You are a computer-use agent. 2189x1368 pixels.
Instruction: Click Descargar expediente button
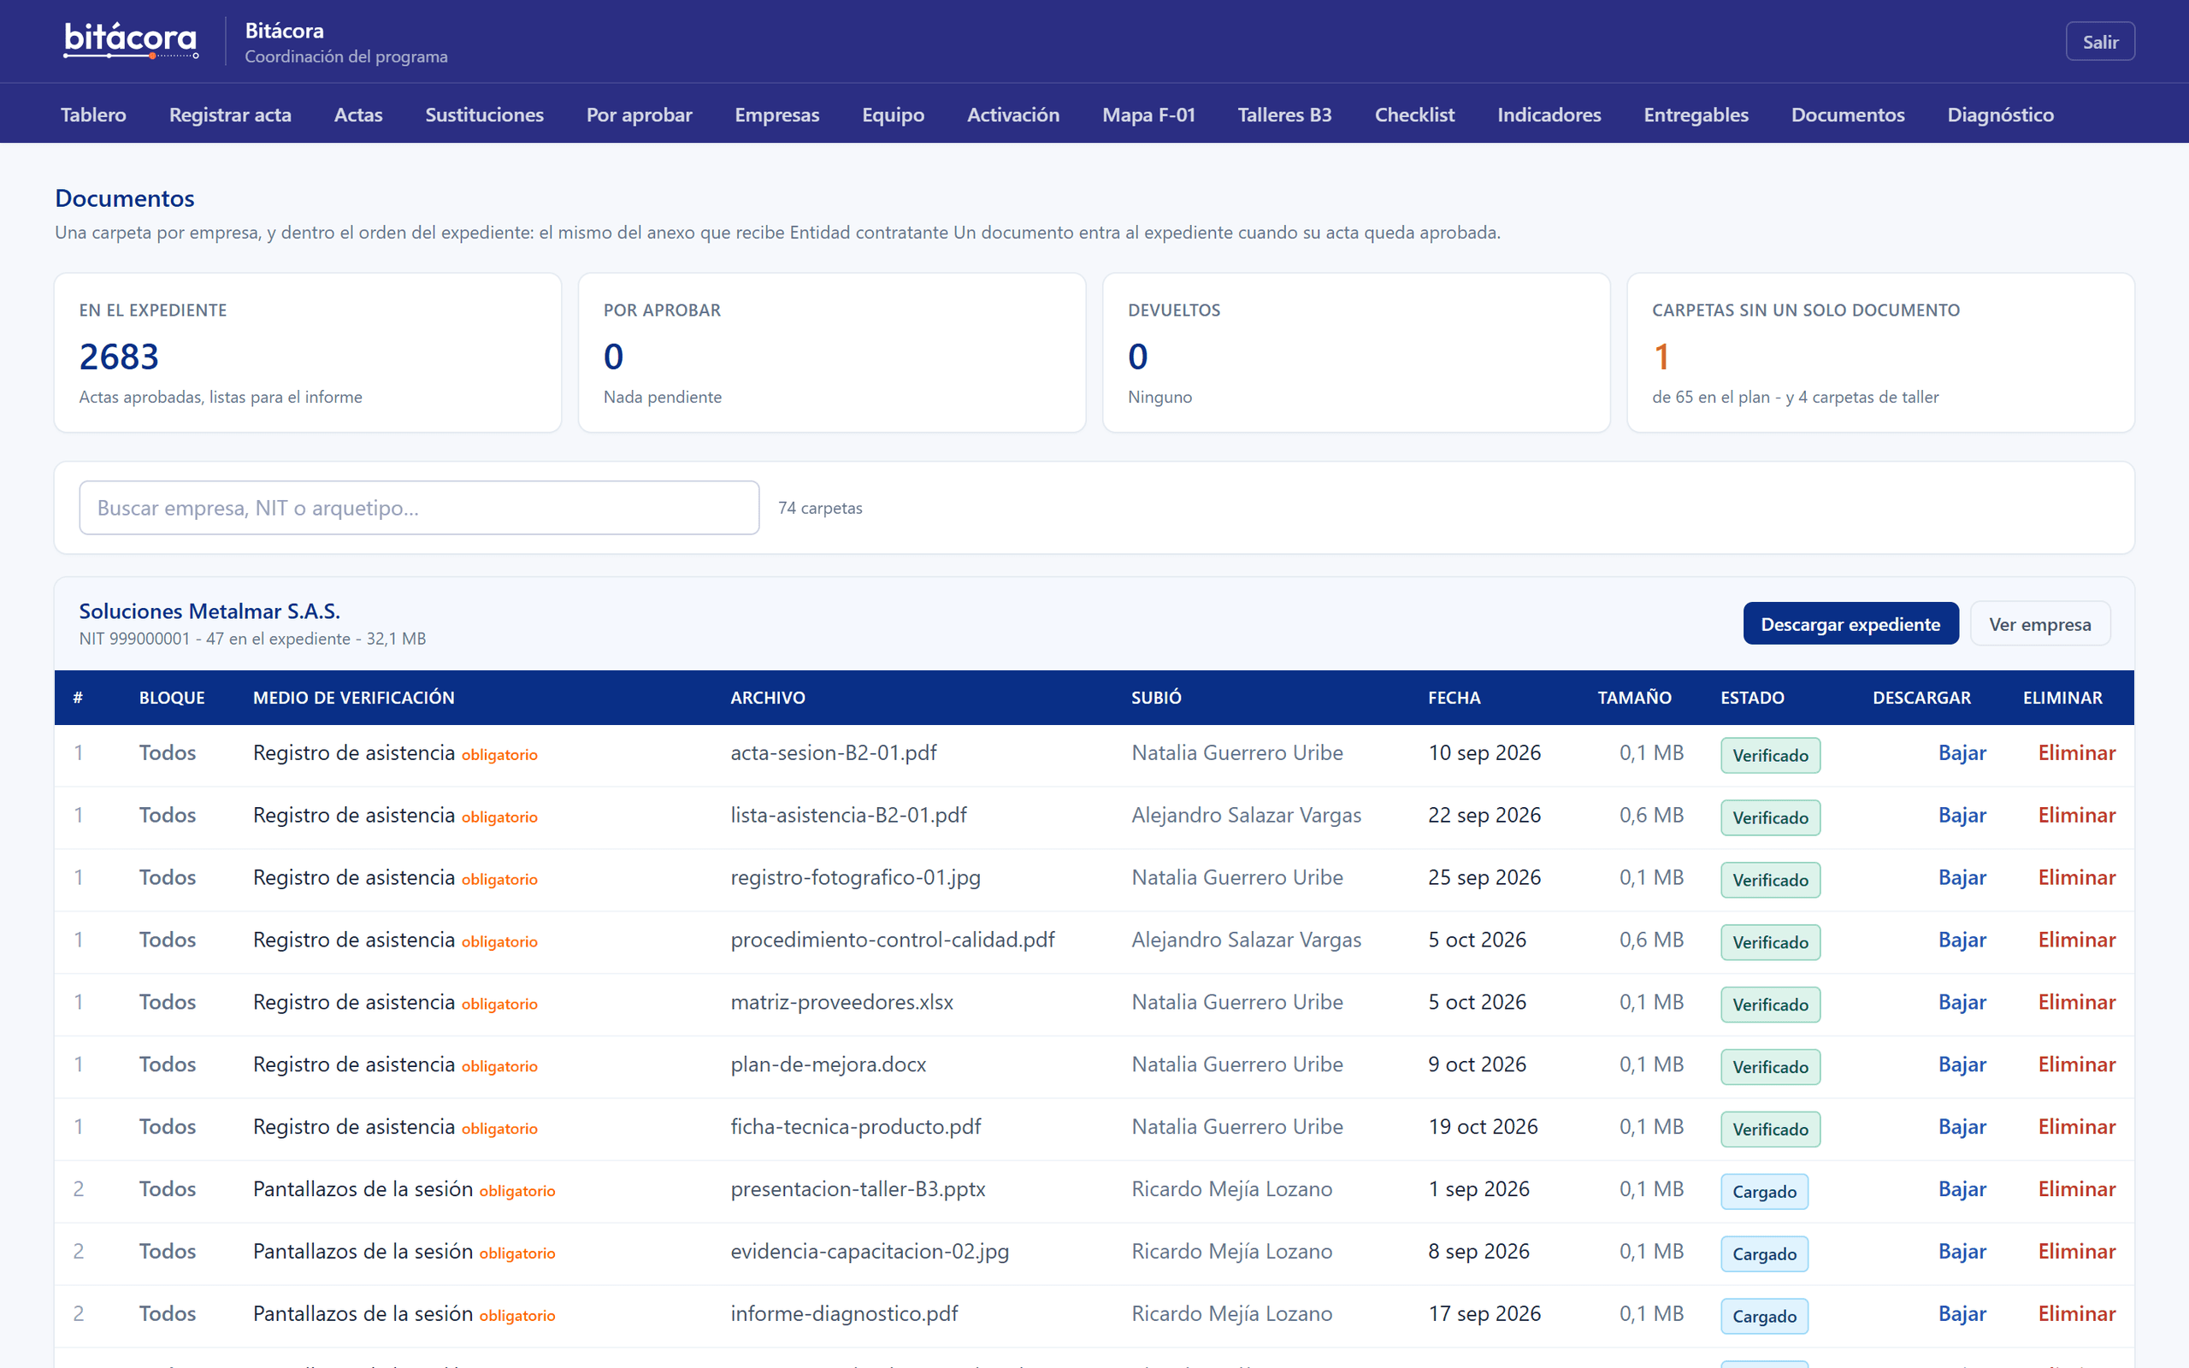1850,624
